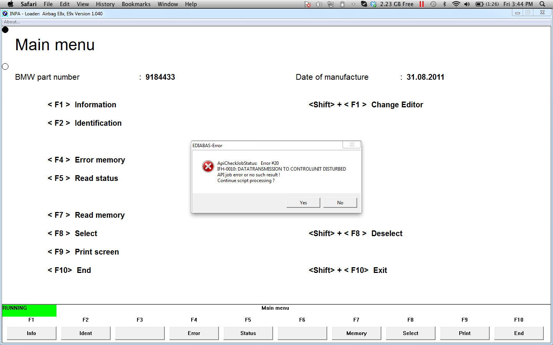Open Safari's Bookmarks menu
Image resolution: width=553 pixels, height=345 pixels.
pos(136,4)
